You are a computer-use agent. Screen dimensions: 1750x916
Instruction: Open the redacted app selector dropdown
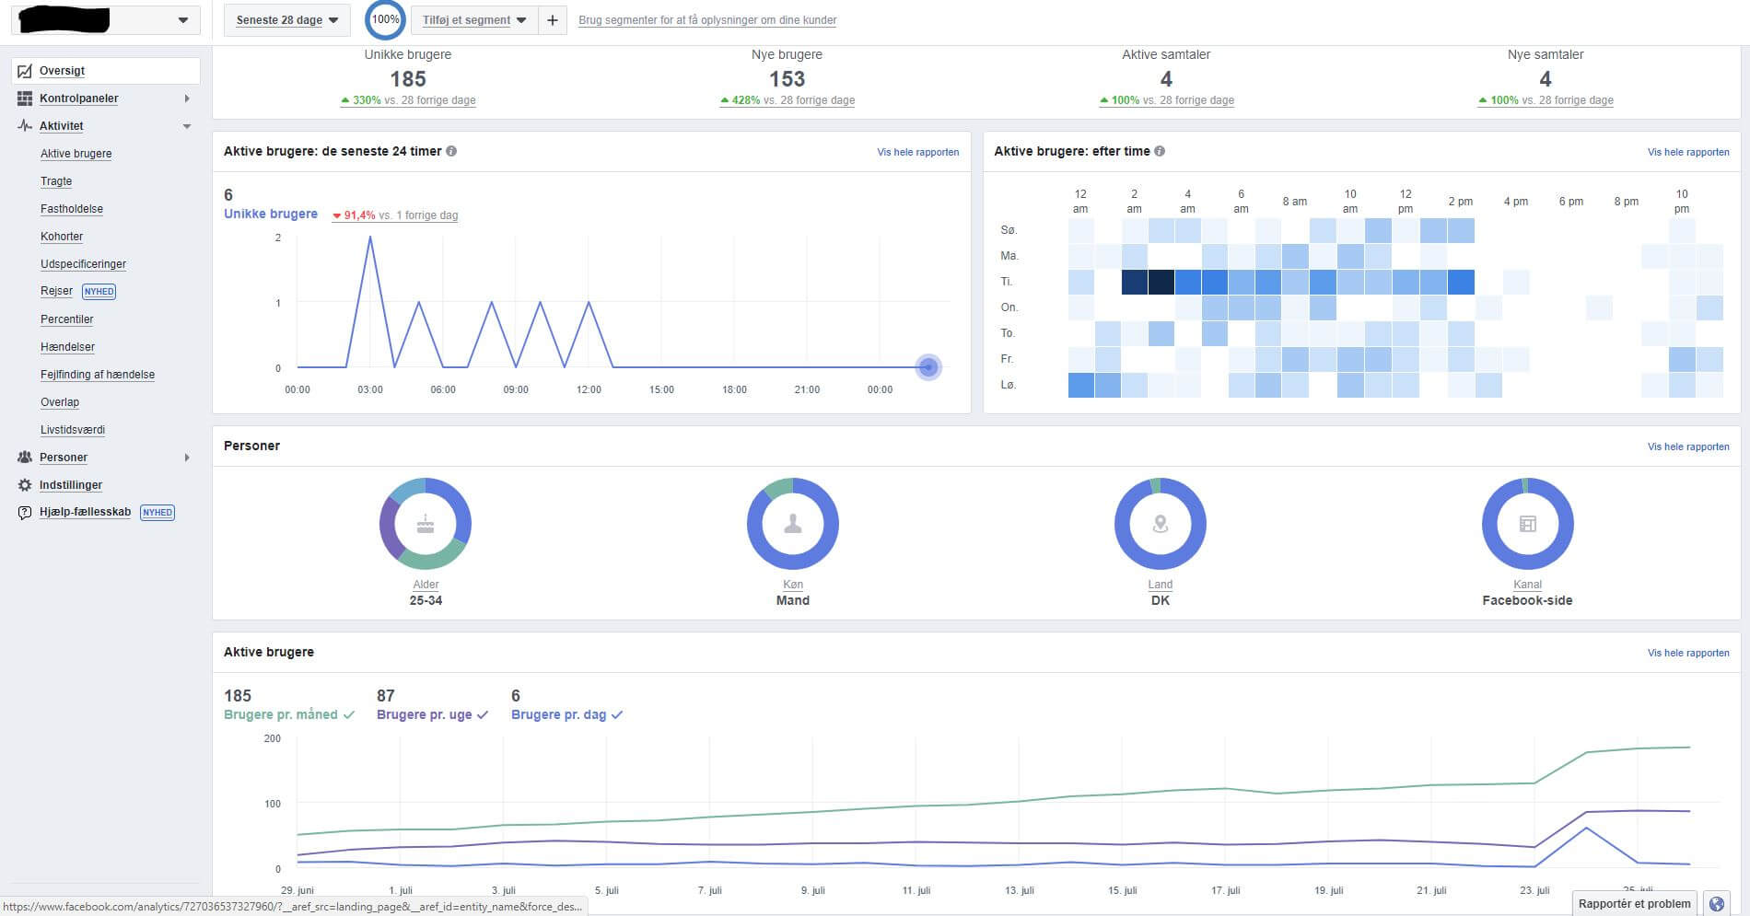coord(106,19)
